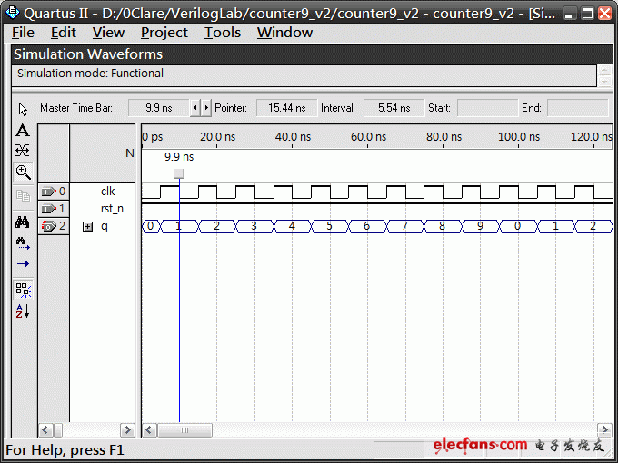Step the Master Time Bar left arrow
Screen dimensions: 618x463
[x=194, y=108]
